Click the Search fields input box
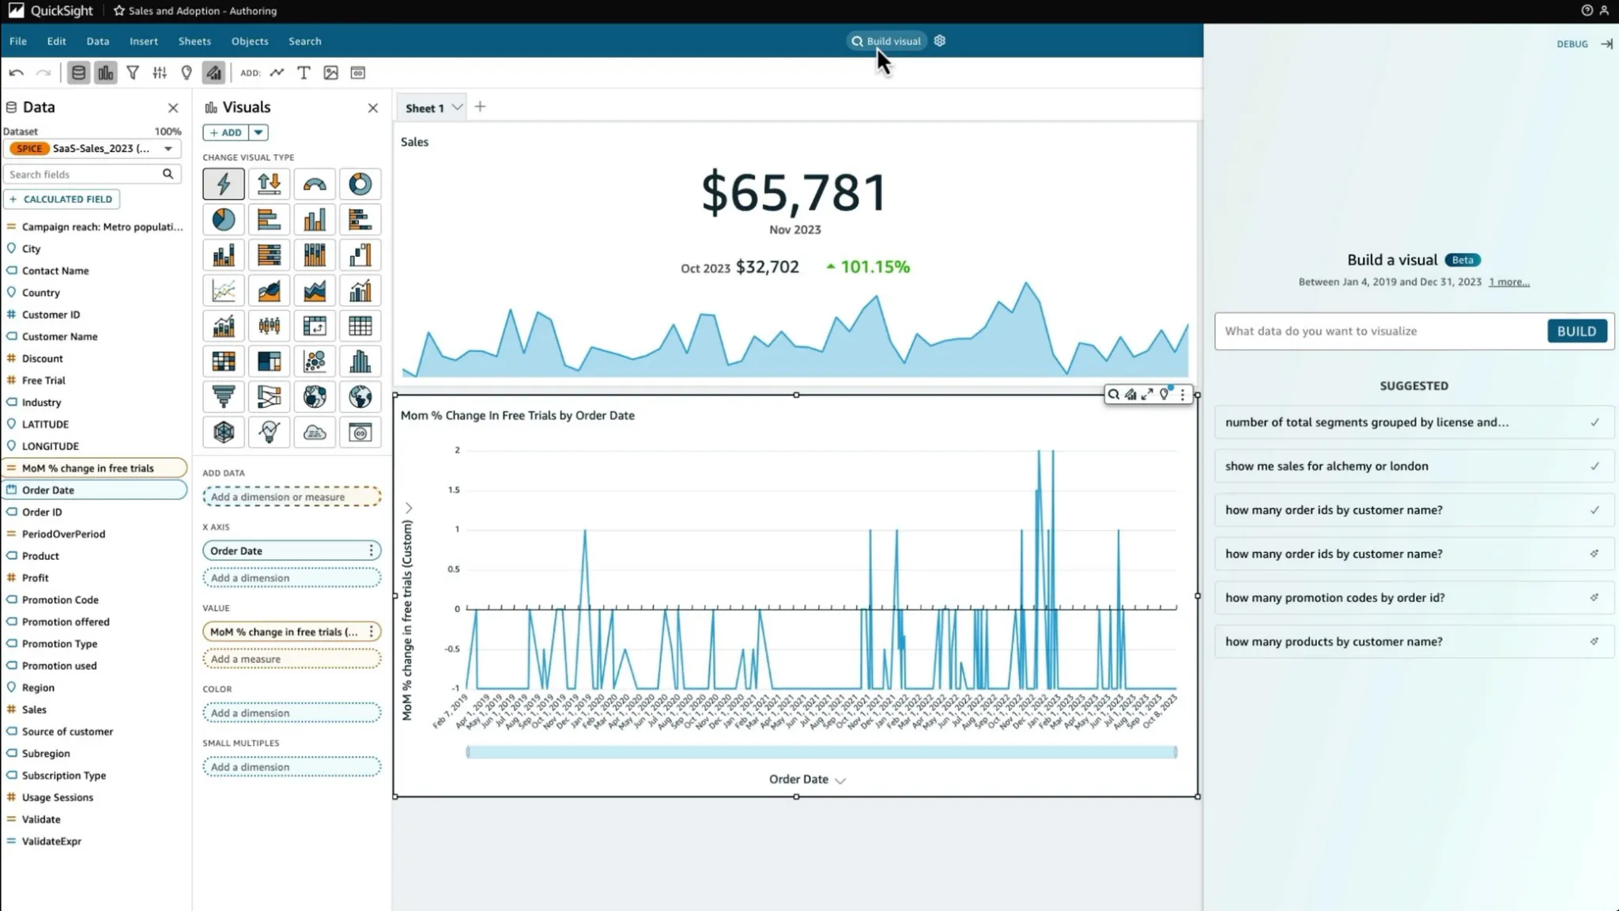 point(82,175)
